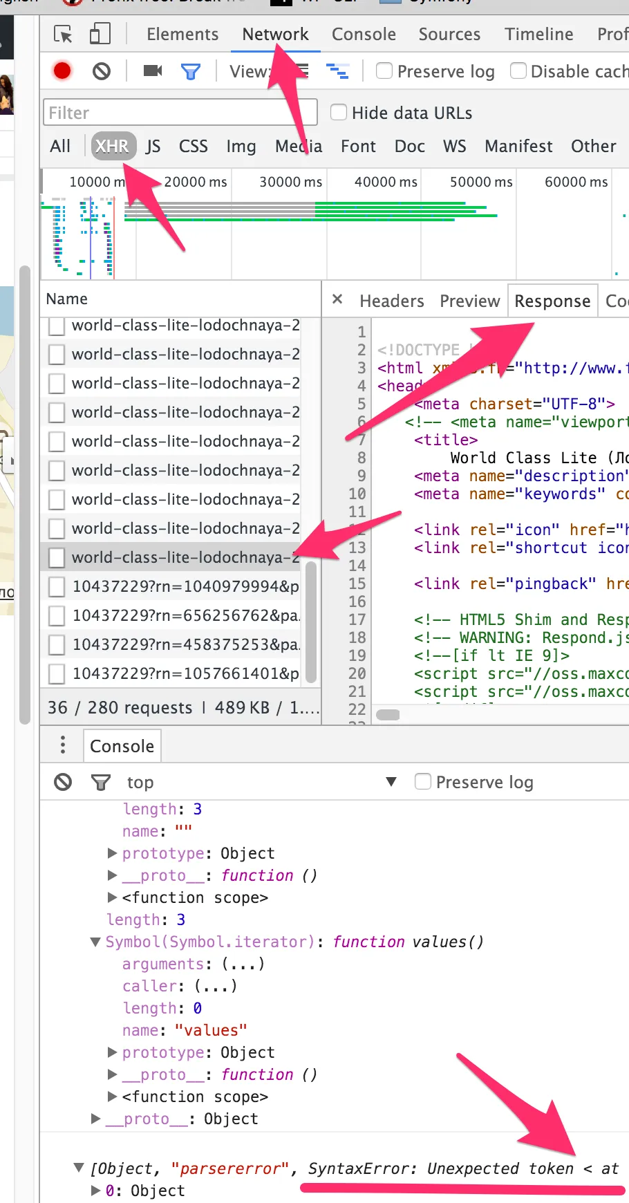Filter requests by Other

pyautogui.click(x=593, y=146)
